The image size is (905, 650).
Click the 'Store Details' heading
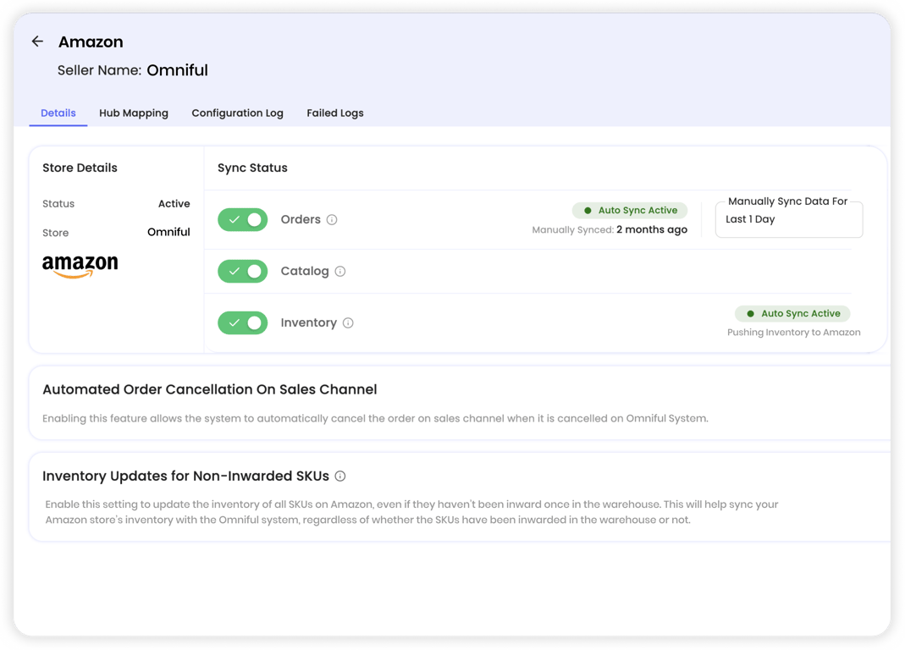80,168
